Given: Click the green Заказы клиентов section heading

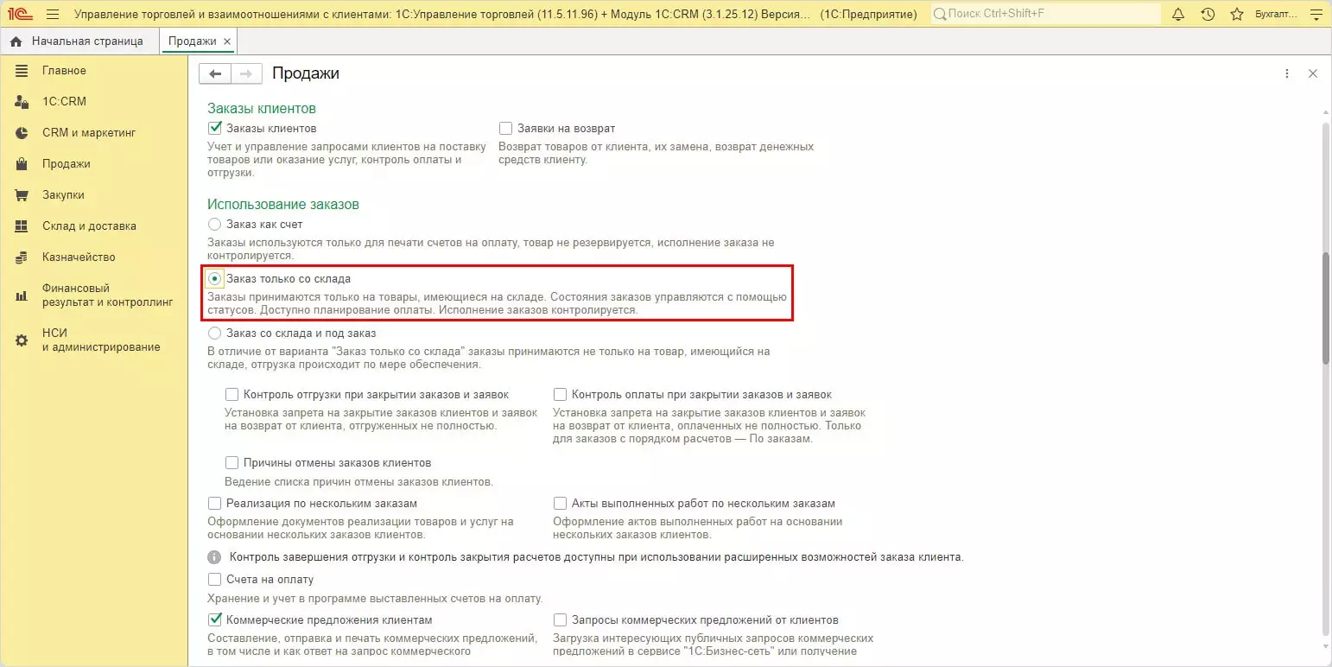Looking at the screenshot, I should click(x=262, y=109).
